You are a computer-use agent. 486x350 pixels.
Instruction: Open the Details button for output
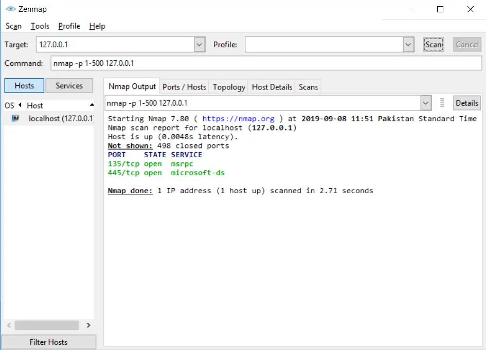tap(467, 103)
